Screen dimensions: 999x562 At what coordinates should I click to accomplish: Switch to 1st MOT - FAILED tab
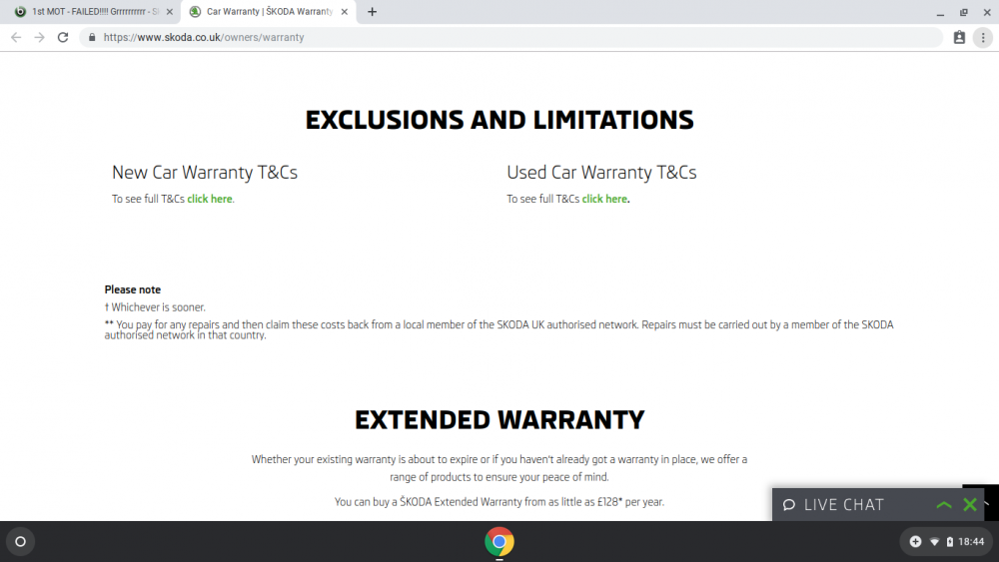[x=93, y=11]
